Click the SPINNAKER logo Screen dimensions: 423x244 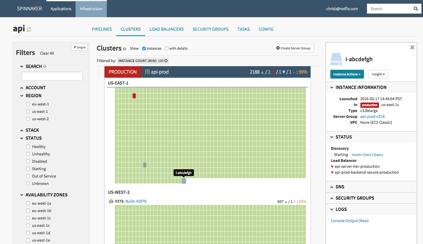click(29, 8)
